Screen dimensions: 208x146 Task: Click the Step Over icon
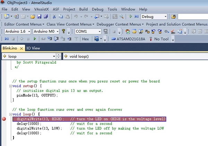57,39
